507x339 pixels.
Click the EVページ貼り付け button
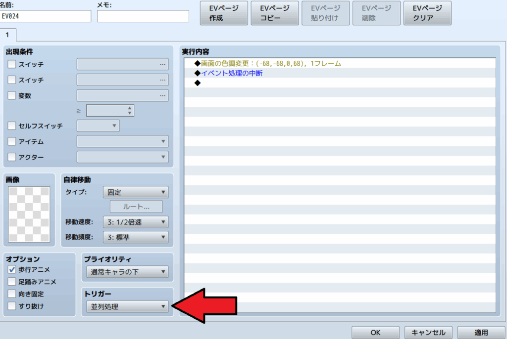[x=326, y=13]
